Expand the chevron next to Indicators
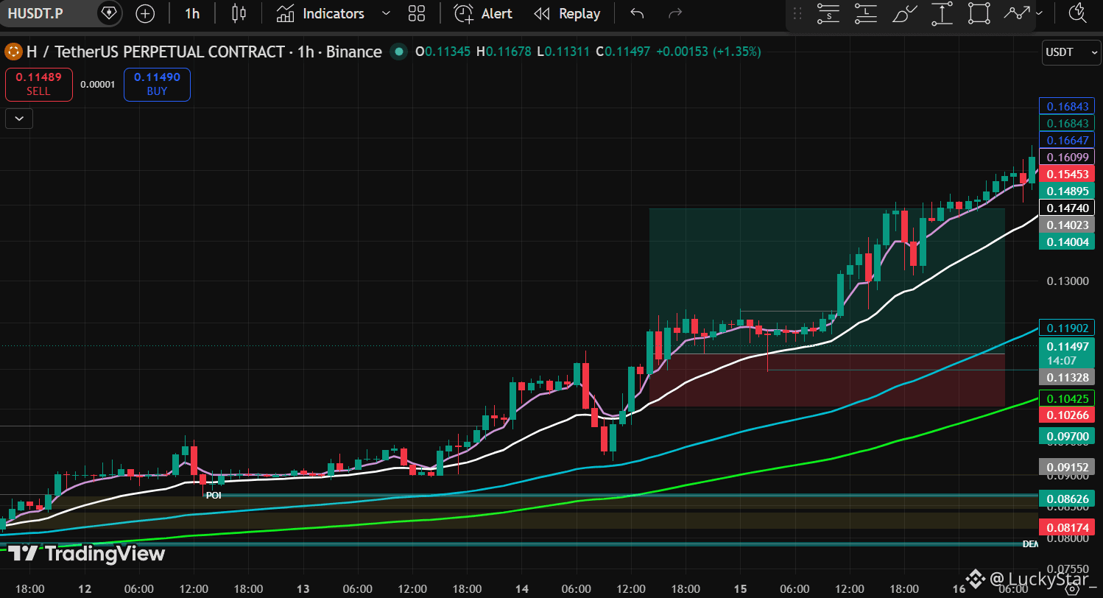Screen dimensions: 1103x598 pyautogui.click(x=386, y=13)
